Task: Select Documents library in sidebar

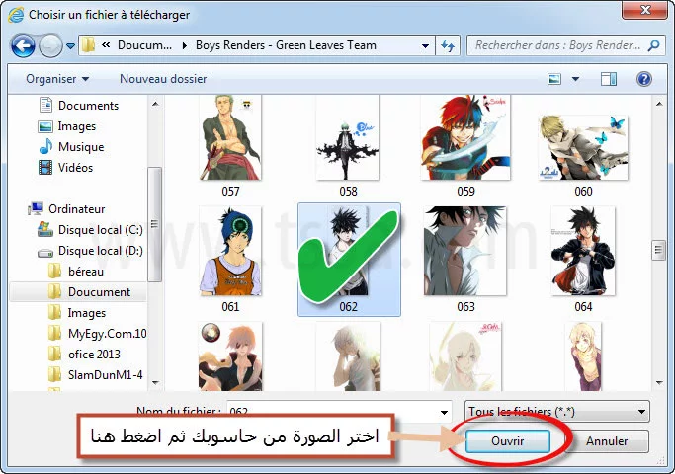Action: coord(79,106)
